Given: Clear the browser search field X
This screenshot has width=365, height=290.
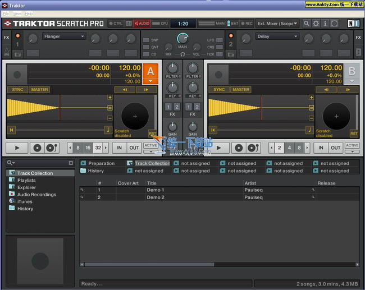Looking at the screenshot, I should coord(71,163).
